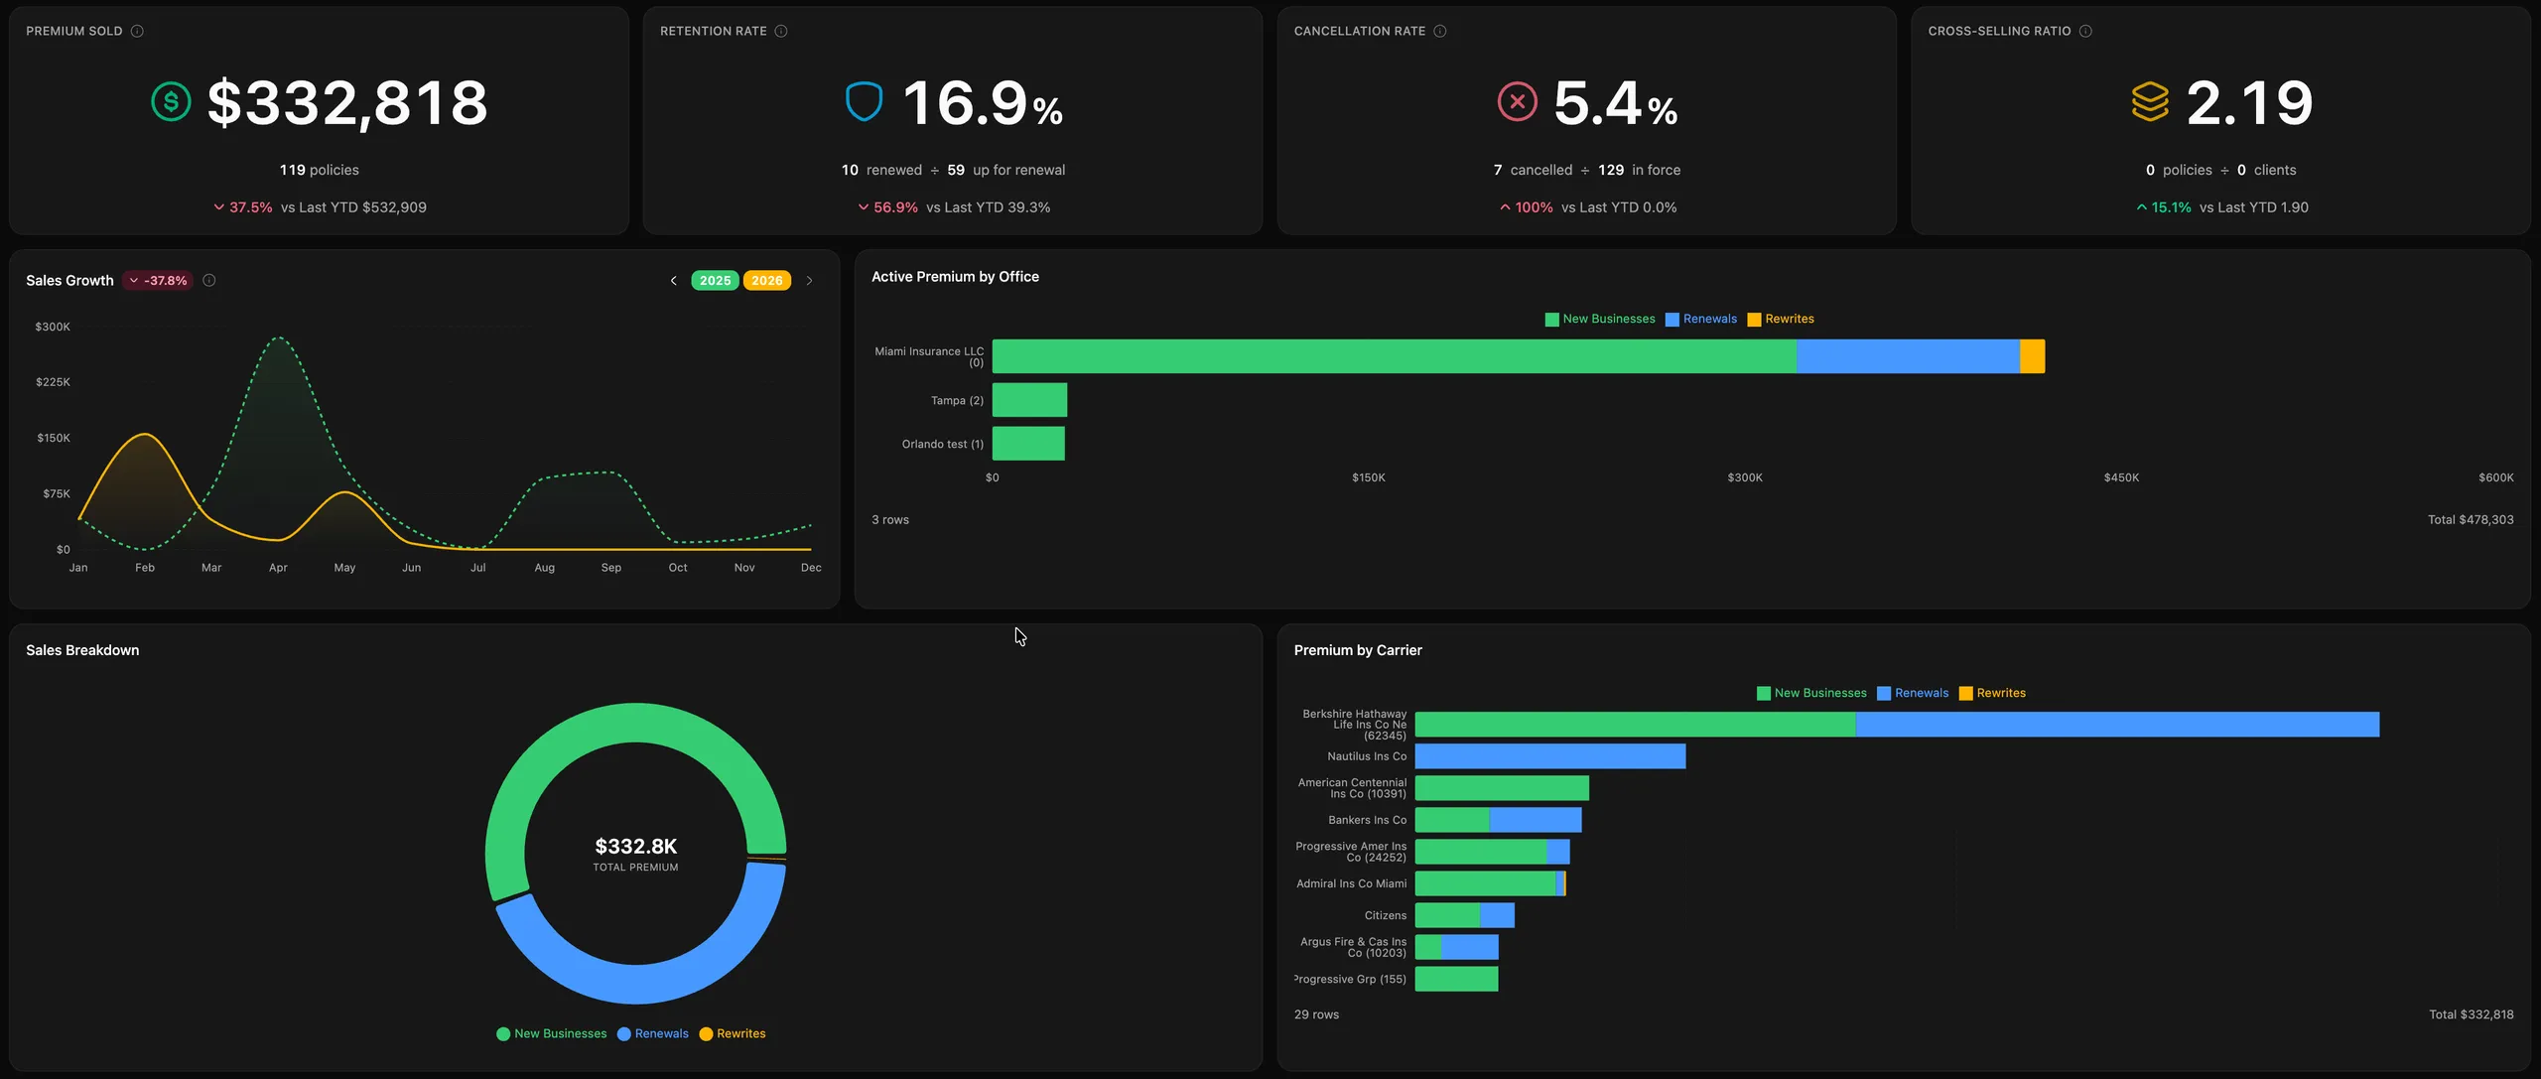Screen dimensions: 2541x1079
Task: Click Miami Insurance LLC yellow rewrites segment
Action: 2032,356
